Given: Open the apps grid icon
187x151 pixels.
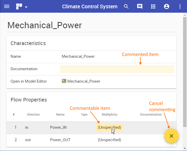Looking at the screenshot, I should click(153, 6).
